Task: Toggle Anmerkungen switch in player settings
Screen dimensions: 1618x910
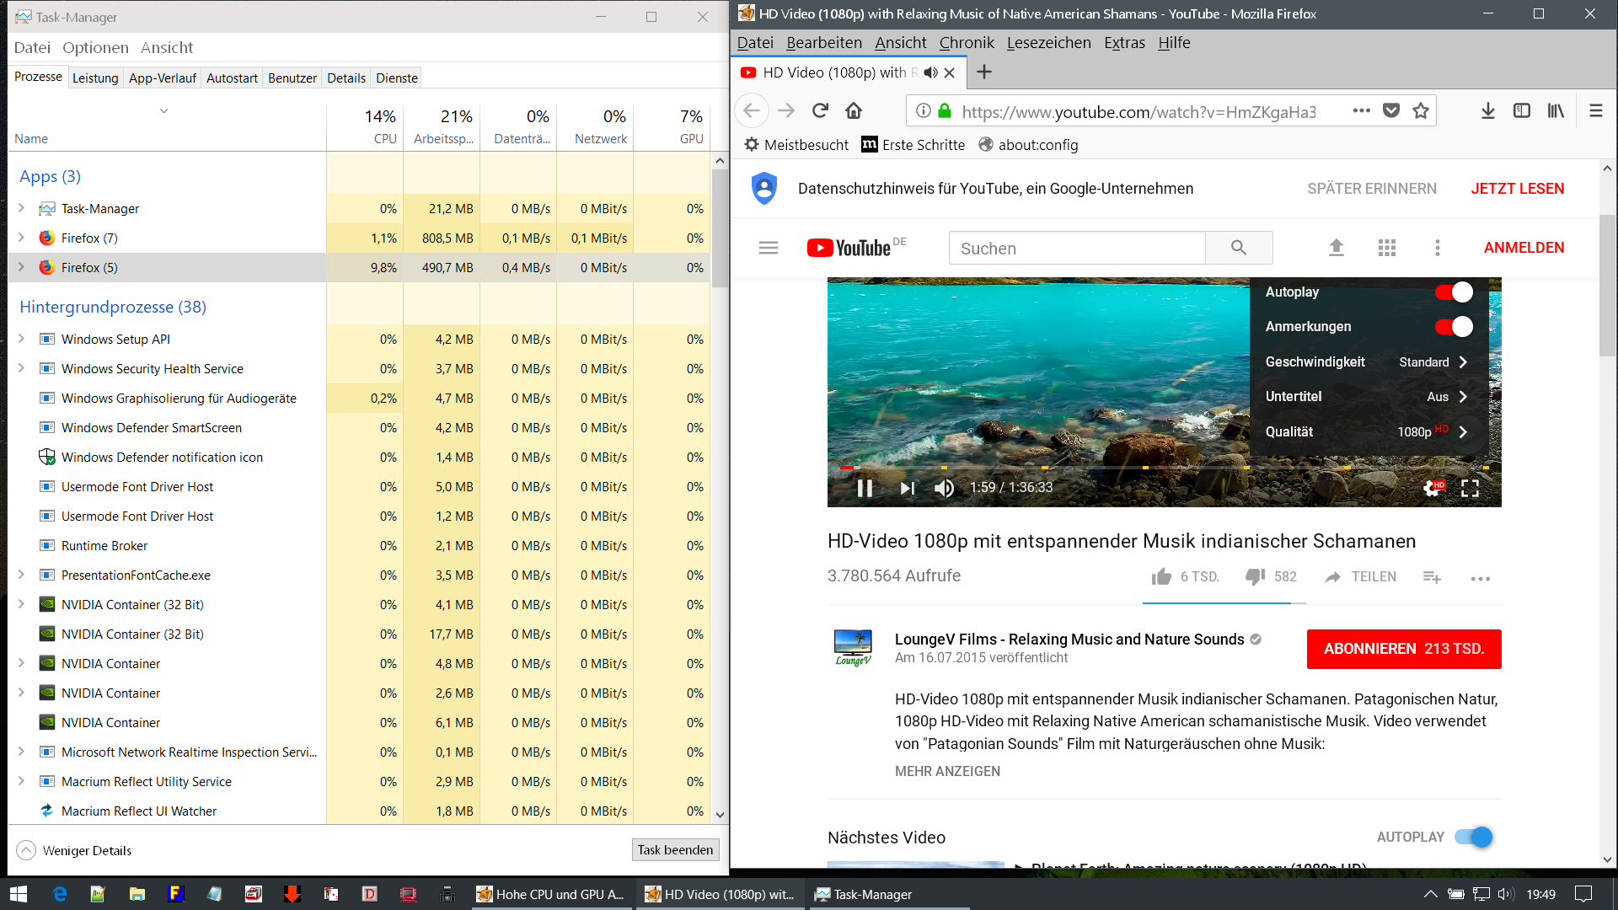Action: click(x=1454, y=327)
